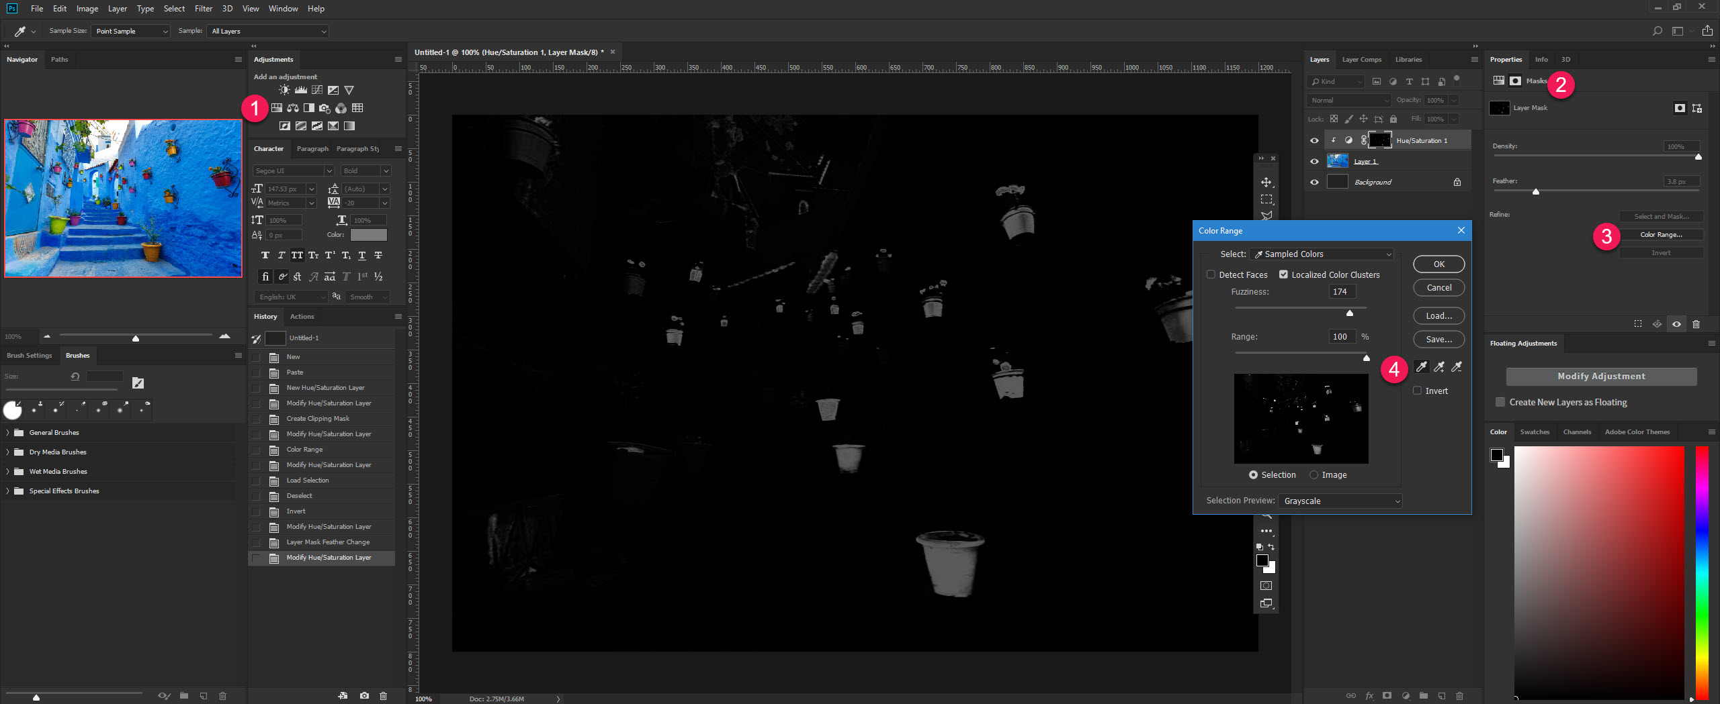Click the Strikethrough text style icon

click(378, 256)
